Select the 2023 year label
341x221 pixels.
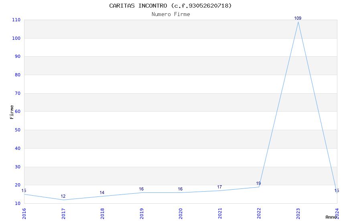(x=298, y=214)
